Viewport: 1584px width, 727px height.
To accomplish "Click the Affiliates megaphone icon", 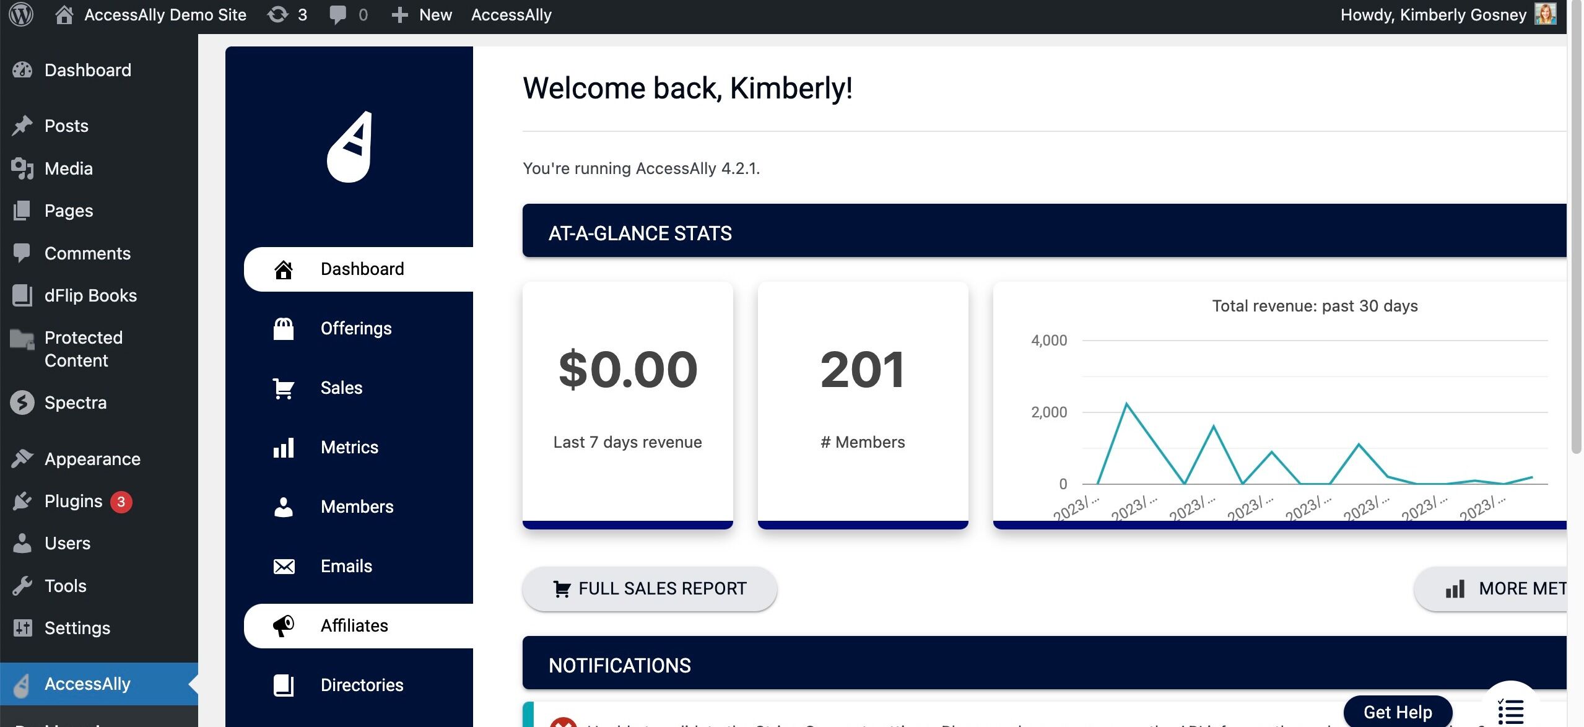I will coord(284,626).
